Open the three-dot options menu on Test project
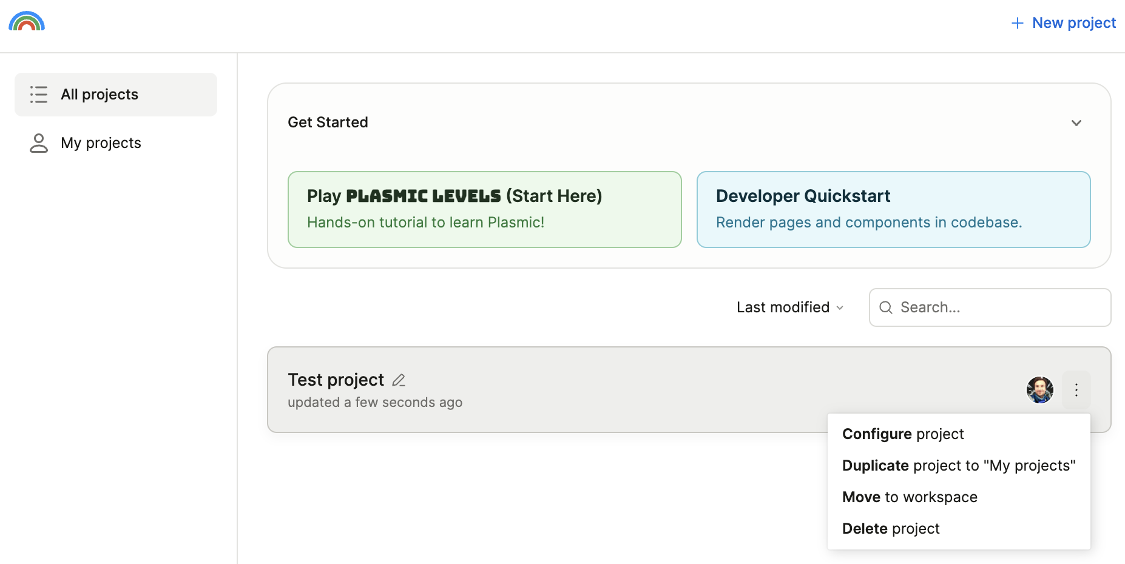This screenshot has height=564, width=1125. click(x=1076, y=390)
